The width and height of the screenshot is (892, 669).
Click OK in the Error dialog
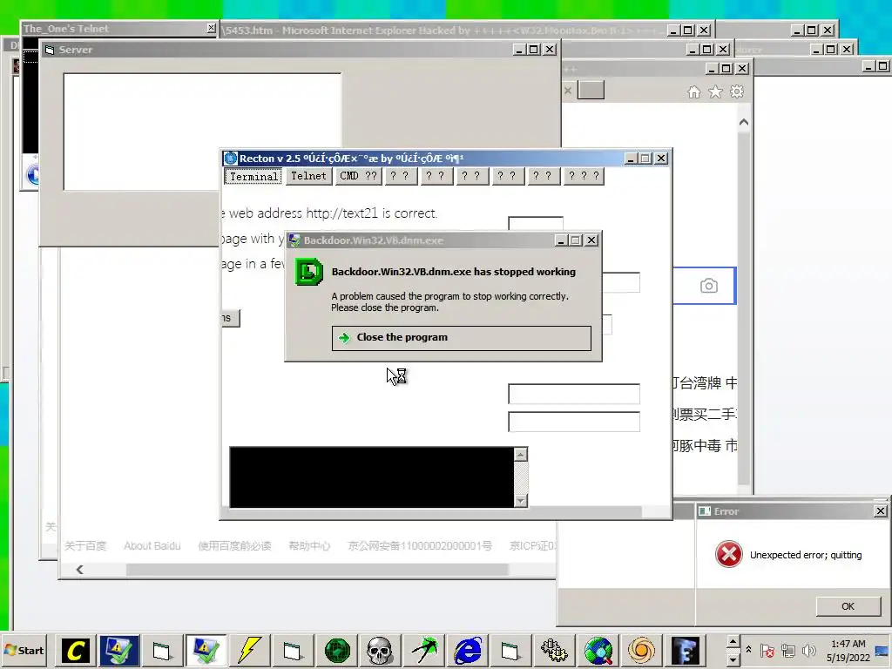(848, 606)
